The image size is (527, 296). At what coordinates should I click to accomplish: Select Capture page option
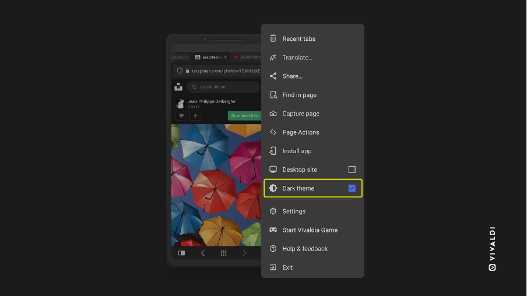pyautogui.click(x=301, y=114)
